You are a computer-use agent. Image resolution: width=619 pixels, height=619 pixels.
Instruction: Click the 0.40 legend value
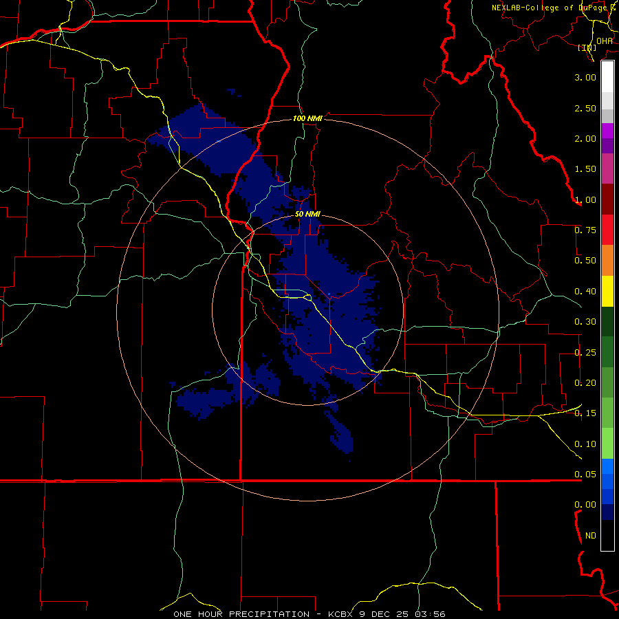(585, 292)
